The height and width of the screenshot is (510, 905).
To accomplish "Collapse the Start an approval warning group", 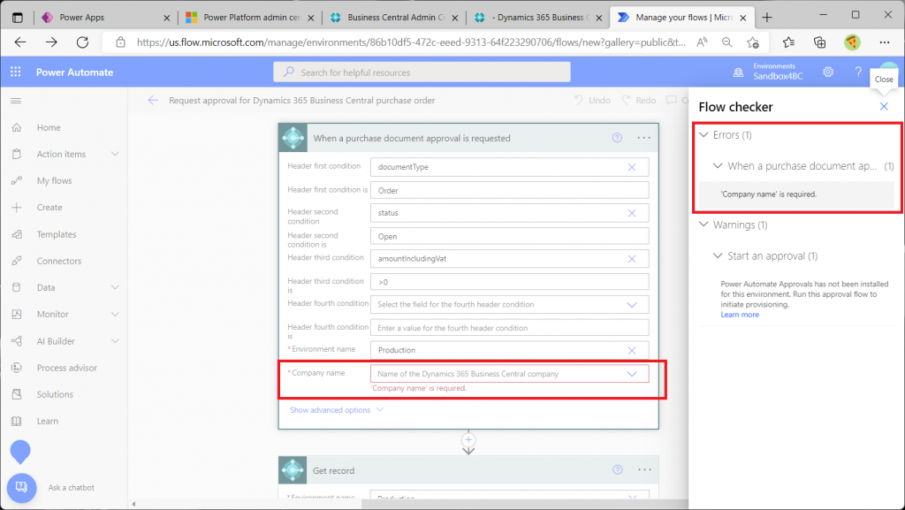I will 718,255.
